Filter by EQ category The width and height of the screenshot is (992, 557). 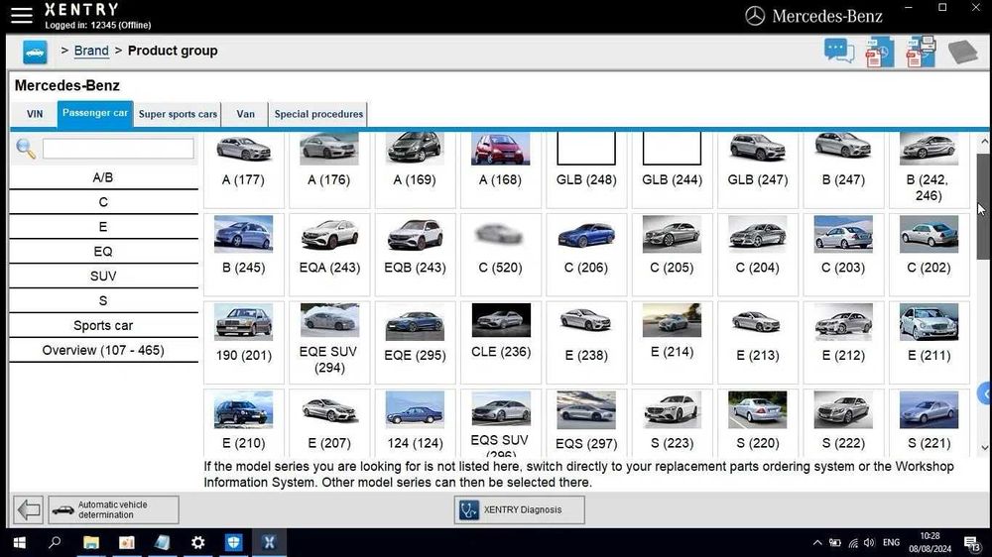103,252
